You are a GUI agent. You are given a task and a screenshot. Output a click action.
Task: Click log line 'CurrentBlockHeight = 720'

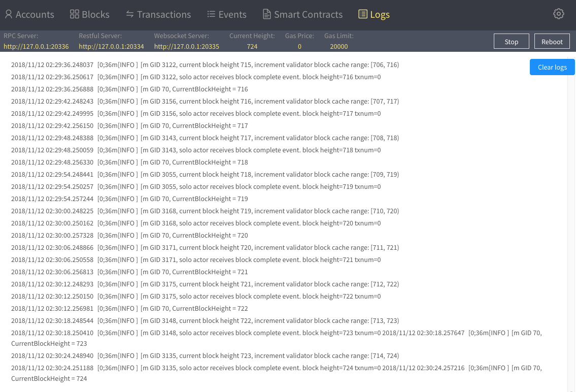[129, 235]
